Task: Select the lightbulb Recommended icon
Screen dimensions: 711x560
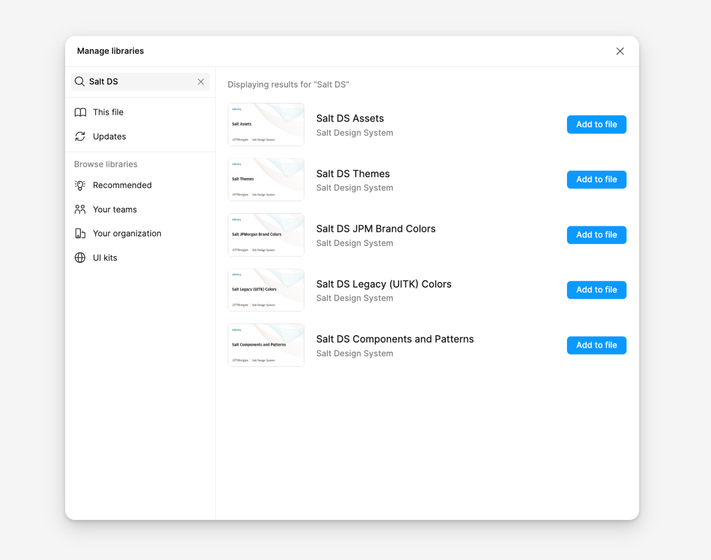Action: click(x=80, y=185)
